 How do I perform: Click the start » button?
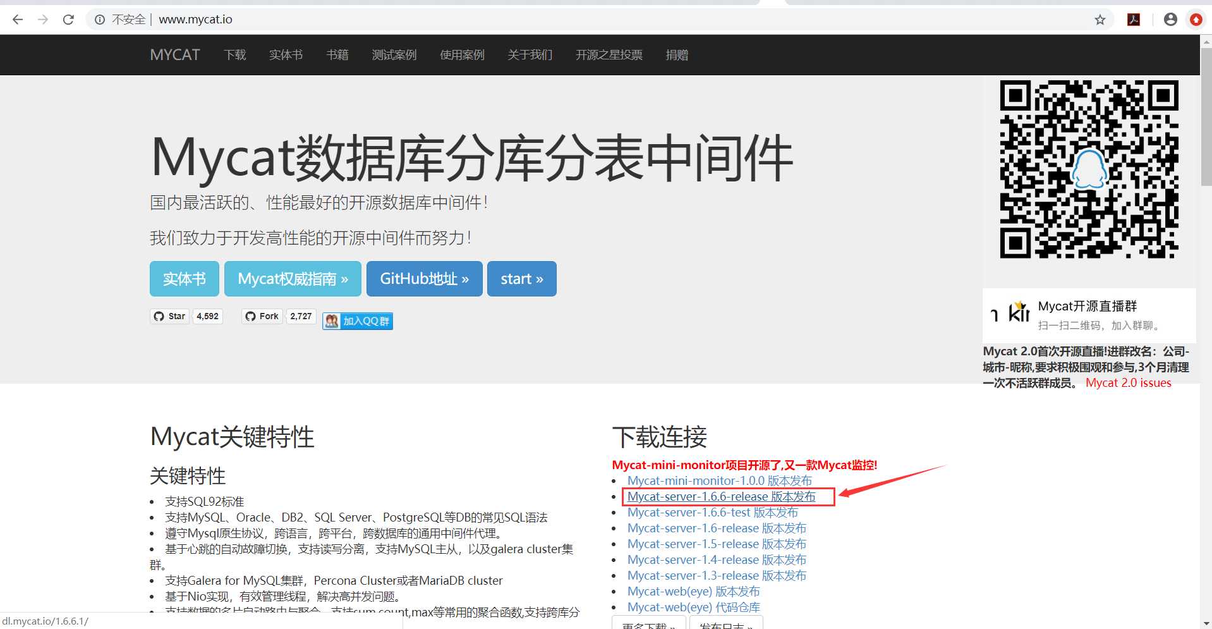pyautogui.click(x=522, y=279)
